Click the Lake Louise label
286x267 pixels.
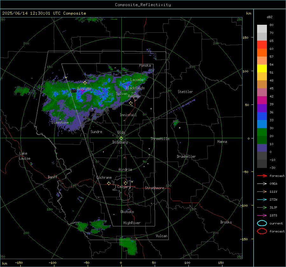tap(24, 156)
